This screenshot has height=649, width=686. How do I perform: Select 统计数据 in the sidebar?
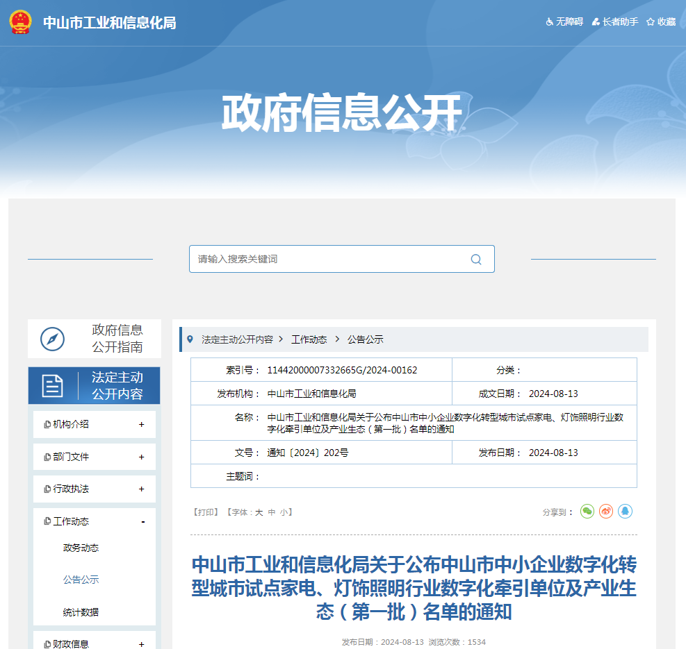pyautogui.click(x=81, y=612)
